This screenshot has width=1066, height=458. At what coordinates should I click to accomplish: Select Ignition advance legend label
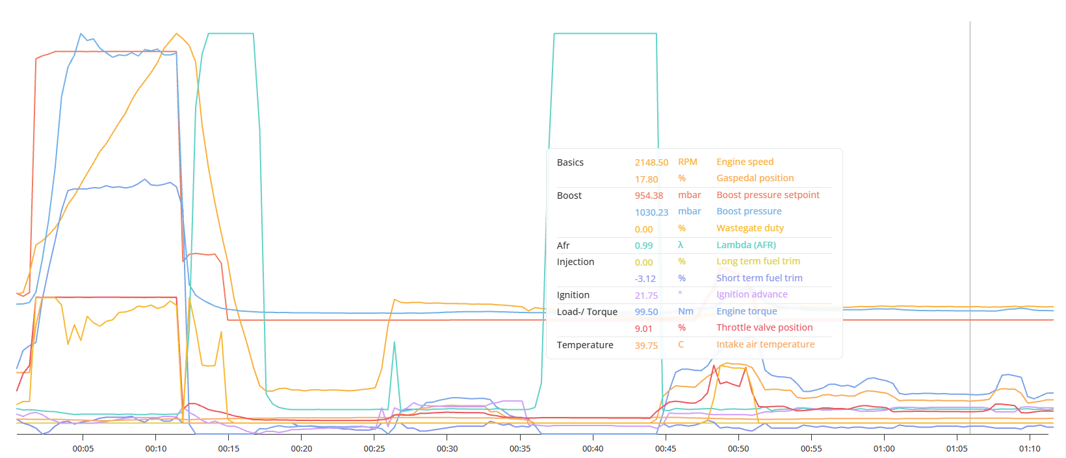tap(752, 294)
